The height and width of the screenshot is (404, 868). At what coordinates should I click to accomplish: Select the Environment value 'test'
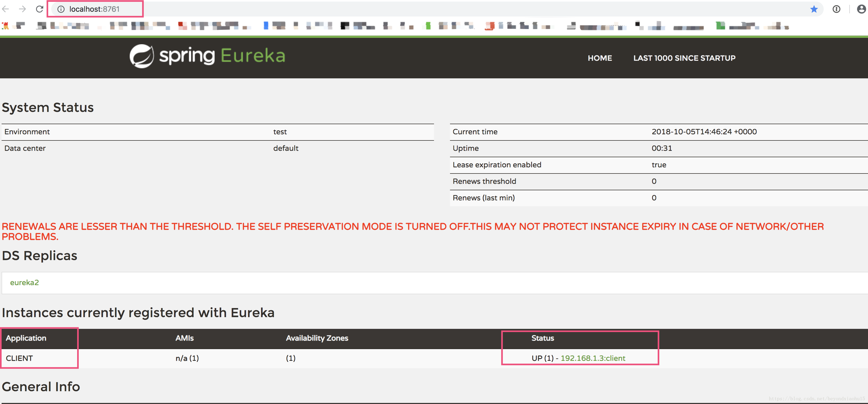coord(280,132)
